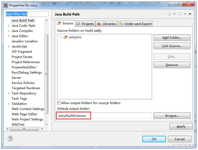Click the Apply button

pos(181,126)
